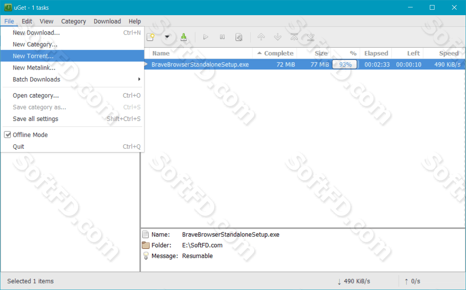Click the 77 MiB size cell
The image size is (466, 290).
(319, 65)
